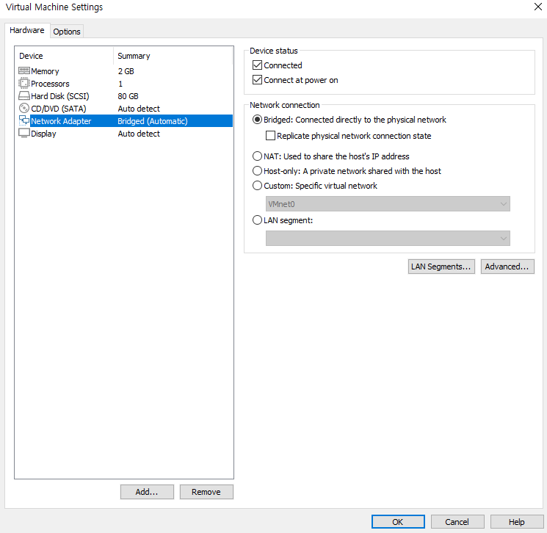Click the Memory device icon
547x533 pixels.
point(24,70)
